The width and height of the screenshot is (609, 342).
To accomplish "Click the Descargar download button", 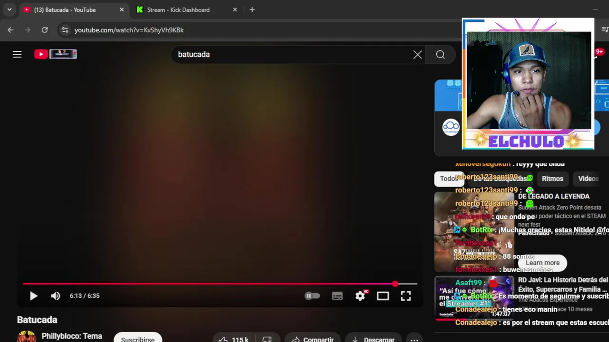I will 373,339.
